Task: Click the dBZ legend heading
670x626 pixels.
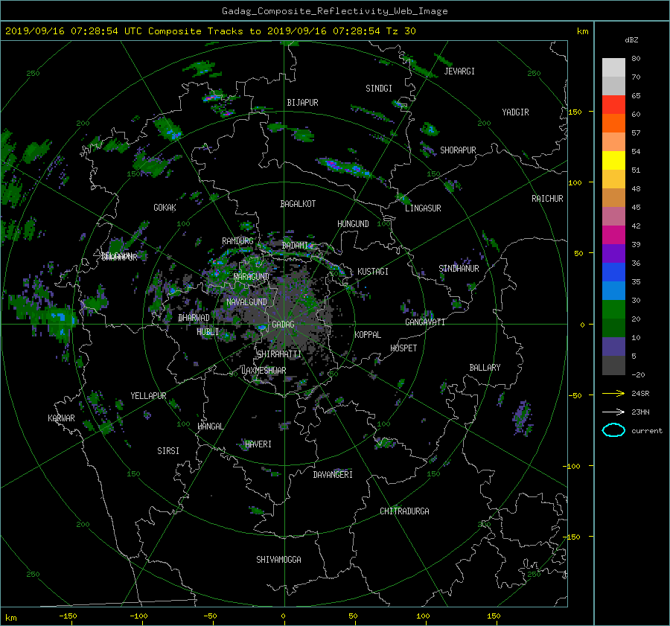Action: tap(631, 40)
